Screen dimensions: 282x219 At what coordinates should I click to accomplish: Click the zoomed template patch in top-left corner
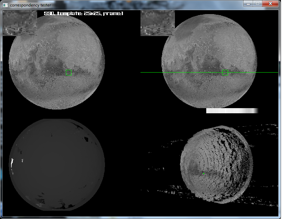pos(20,23)
